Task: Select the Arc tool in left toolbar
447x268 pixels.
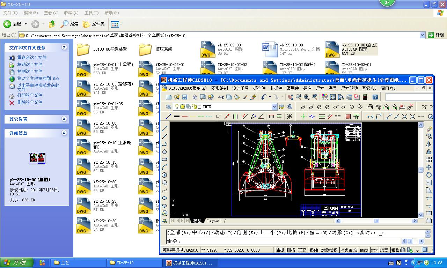Action: tap(164, 167)
